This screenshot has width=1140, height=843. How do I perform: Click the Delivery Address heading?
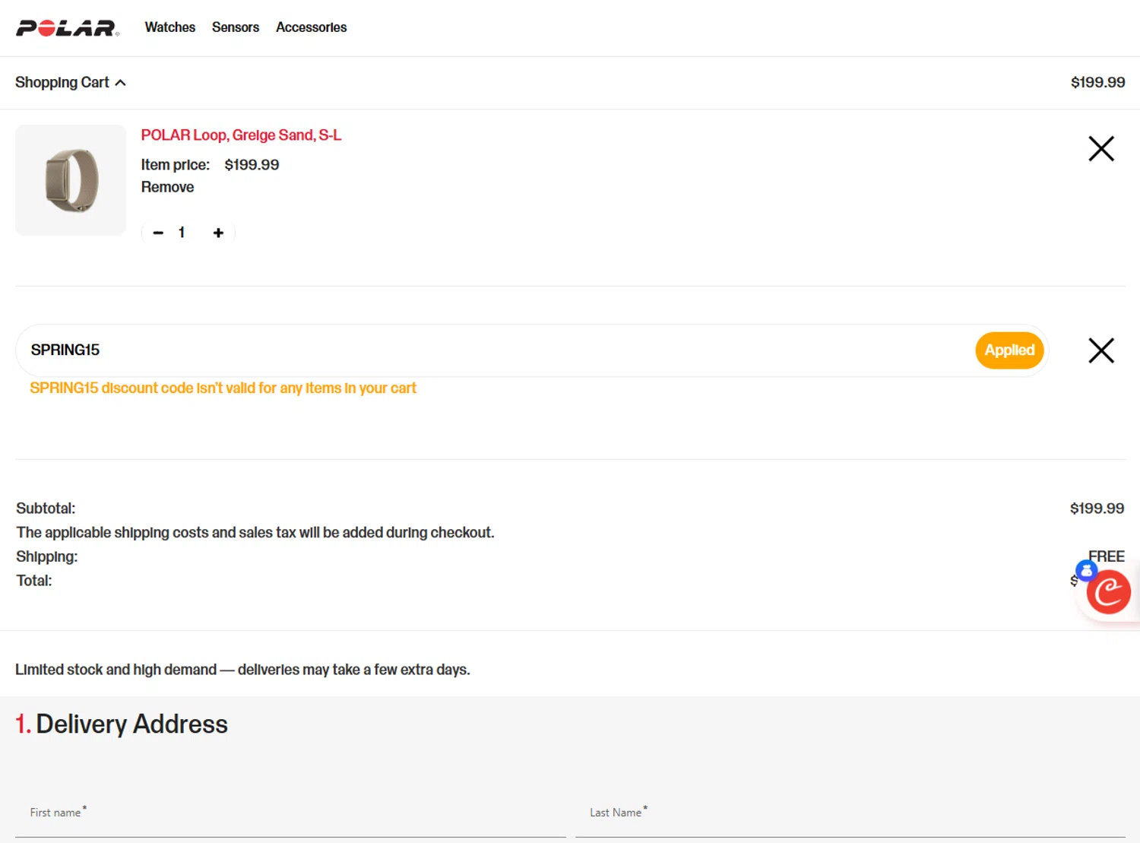122,724
